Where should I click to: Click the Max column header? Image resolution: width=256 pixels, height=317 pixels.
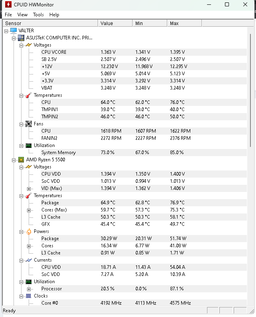[x=184, y=23]
